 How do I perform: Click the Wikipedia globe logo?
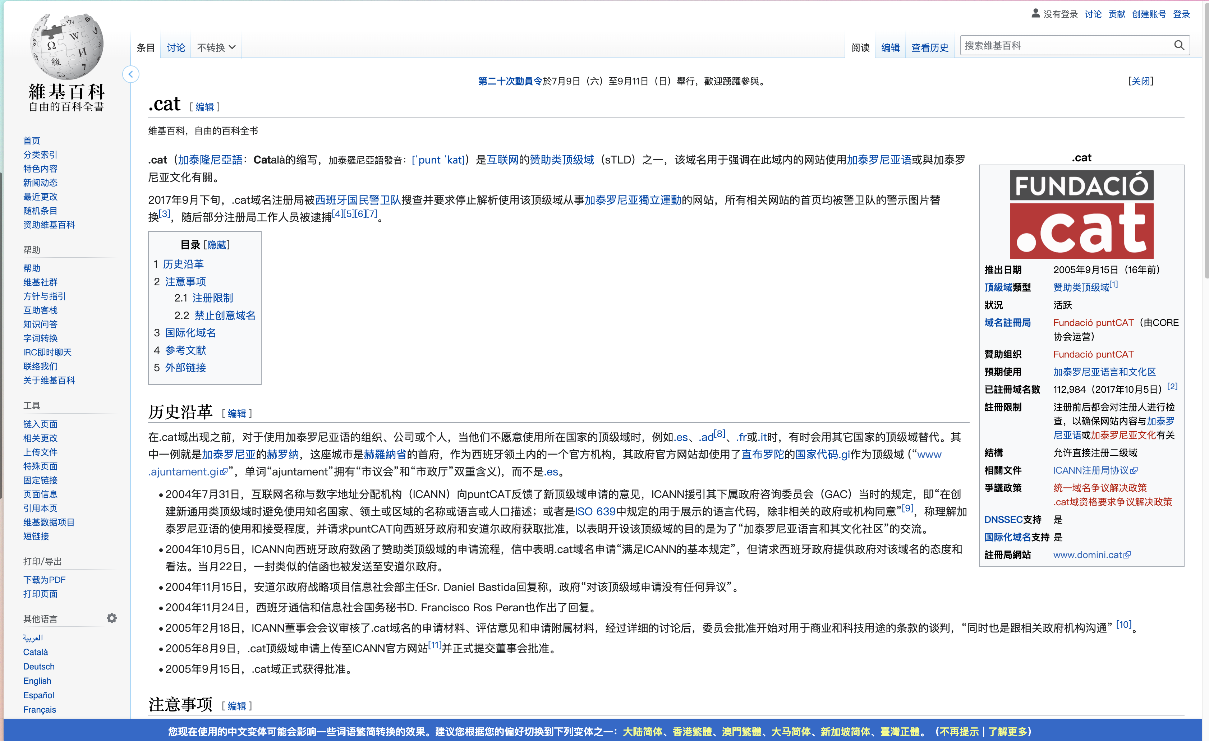(x=66, y=47)
